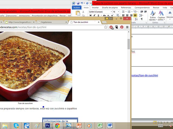The image size is (173, 129).
Task: Switch to PowerPoint's Animaciones tab
Action: [x=24, y=16]
